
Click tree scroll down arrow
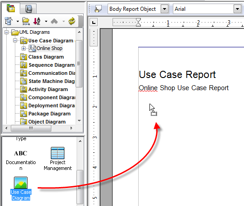click(x=79, y=121)
